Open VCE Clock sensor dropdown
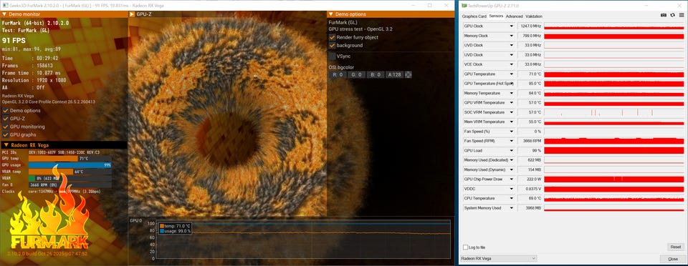The image size is (688, 266). point(511,64)
